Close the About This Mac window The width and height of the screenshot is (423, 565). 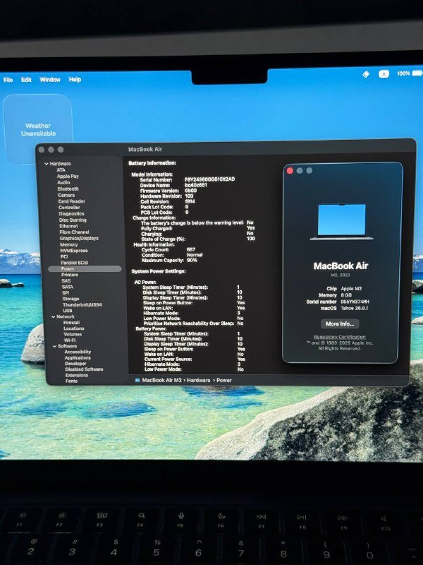coord(290,171)
